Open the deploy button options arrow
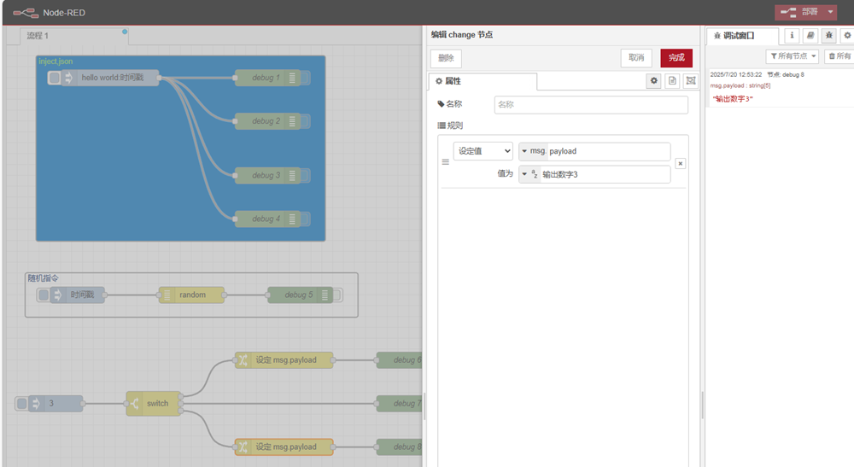The height and width of the screenshot is (467, 854). (x=831, y=11)
